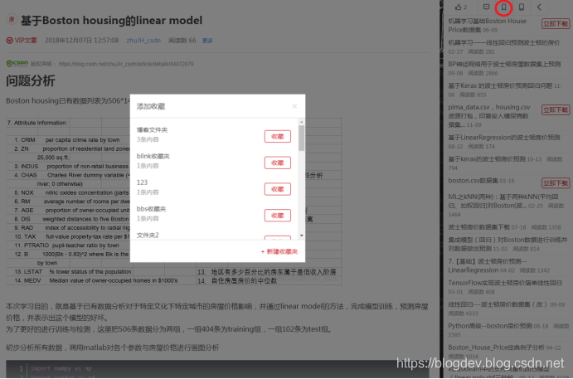The image size is (573, 379).
Task: Open Python高级--boston房价预测 link
Action: pyautogui.click(x=490, y=326)
